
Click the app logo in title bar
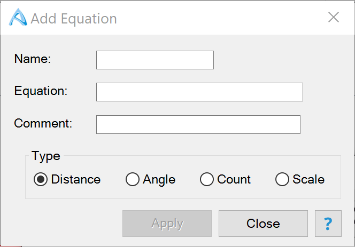tap(18, 18)
